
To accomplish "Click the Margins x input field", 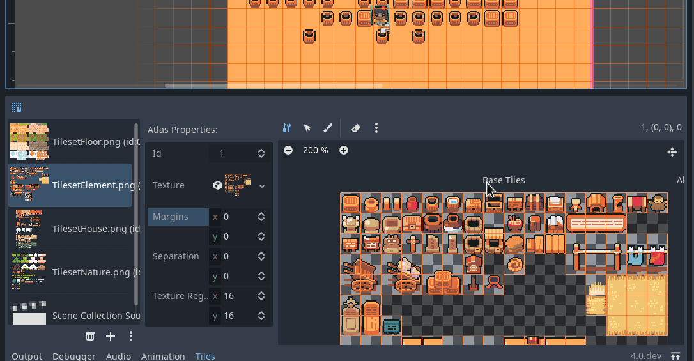I will pos(238,217).
